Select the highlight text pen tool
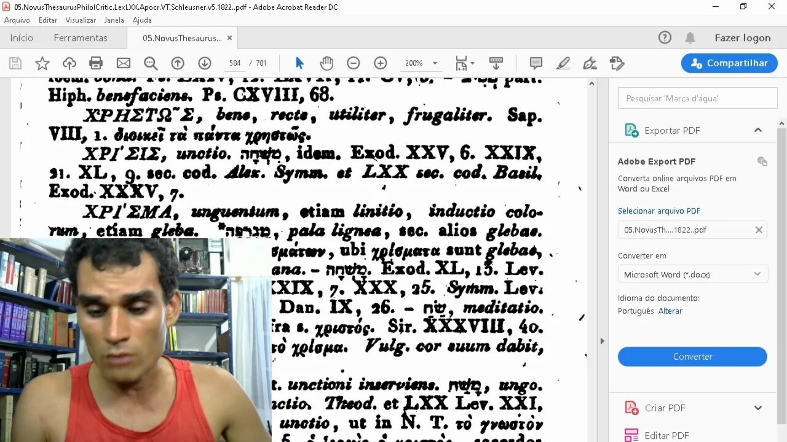This screenshot has width=787, height=442. 563,63
